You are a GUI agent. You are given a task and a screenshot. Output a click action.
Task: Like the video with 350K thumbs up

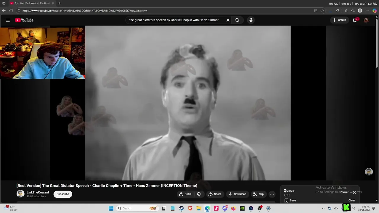pyautogui.click(x=185, y=194)
